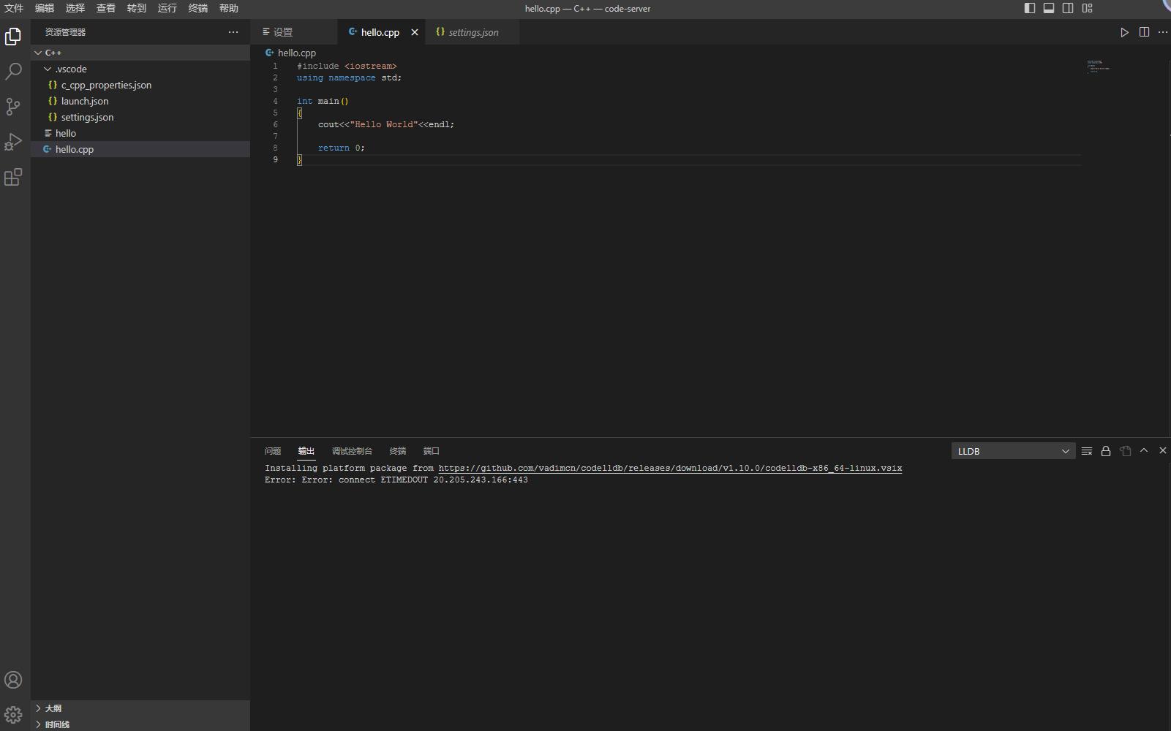This screenshot has height=731, width=1171.
Task: Clear the output panel contents
Action: tap(1087, 451)
